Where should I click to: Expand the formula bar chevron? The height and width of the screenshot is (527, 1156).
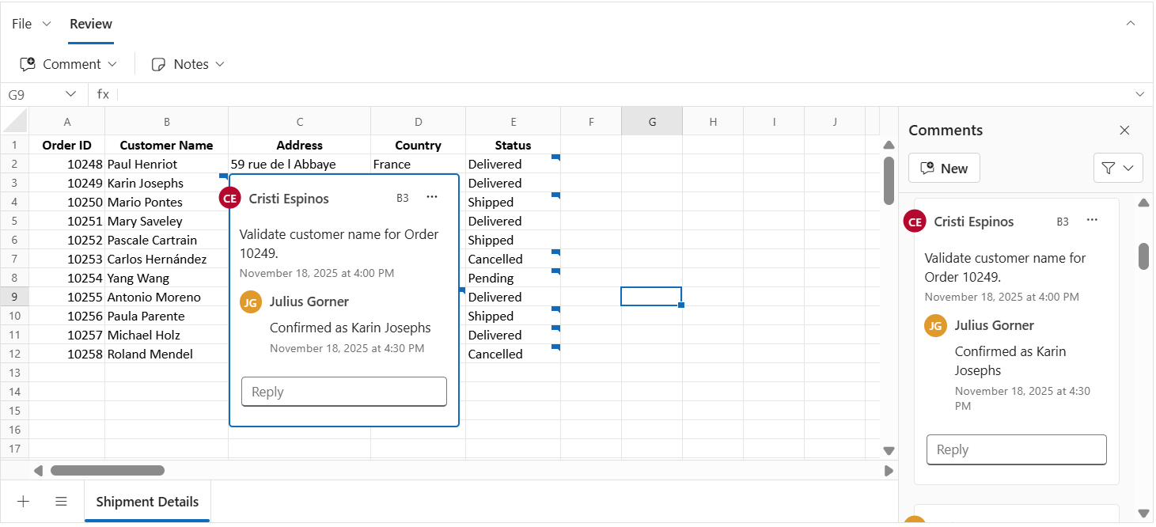pyautogui.click(x=1140, y=94)
